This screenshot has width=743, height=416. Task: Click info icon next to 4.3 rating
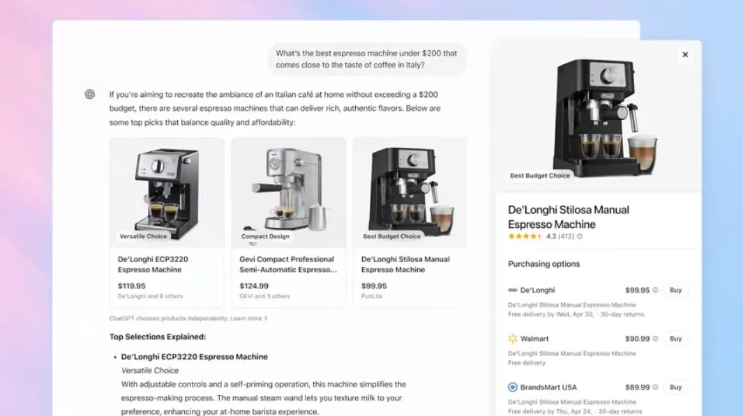(x=580, y=236)
